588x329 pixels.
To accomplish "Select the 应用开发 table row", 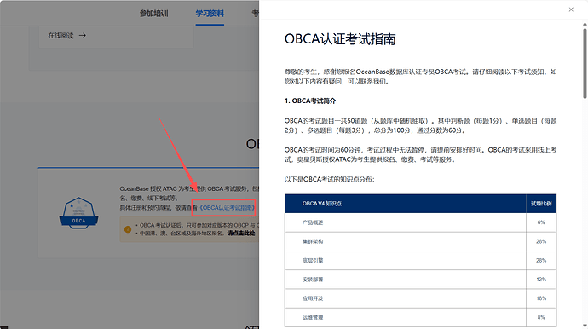I will coord(420,298).
